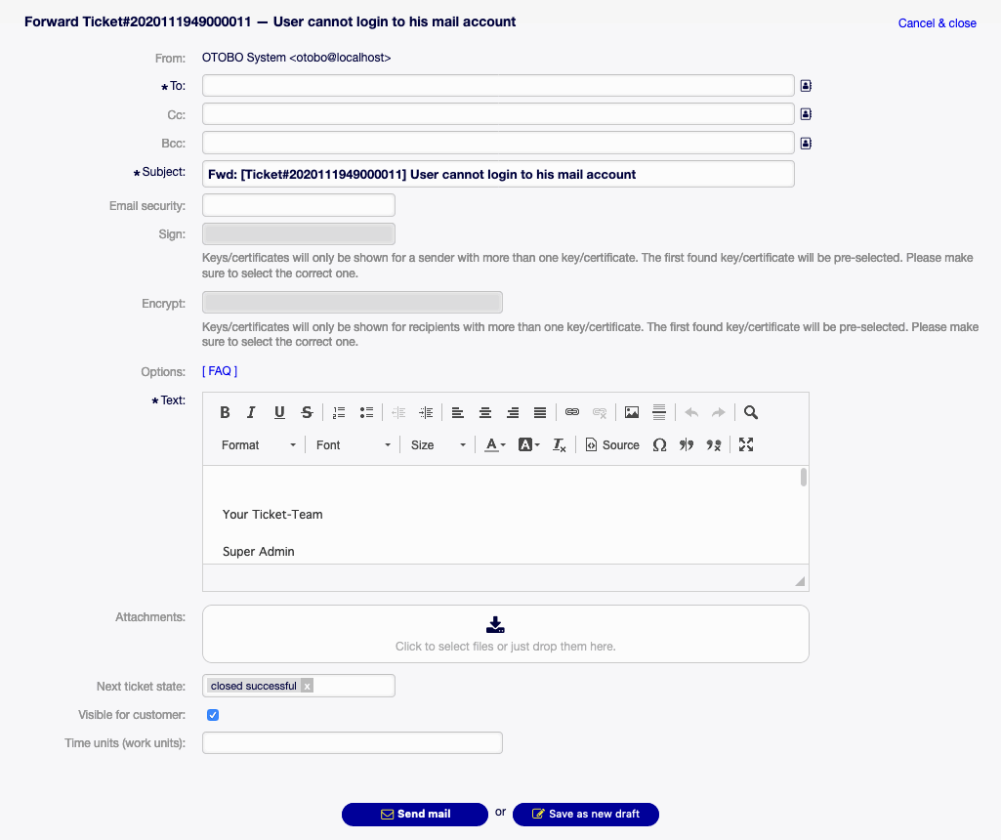
Task: Insert an image into the message
Action: pyautogui.click(x=632, y=411)
